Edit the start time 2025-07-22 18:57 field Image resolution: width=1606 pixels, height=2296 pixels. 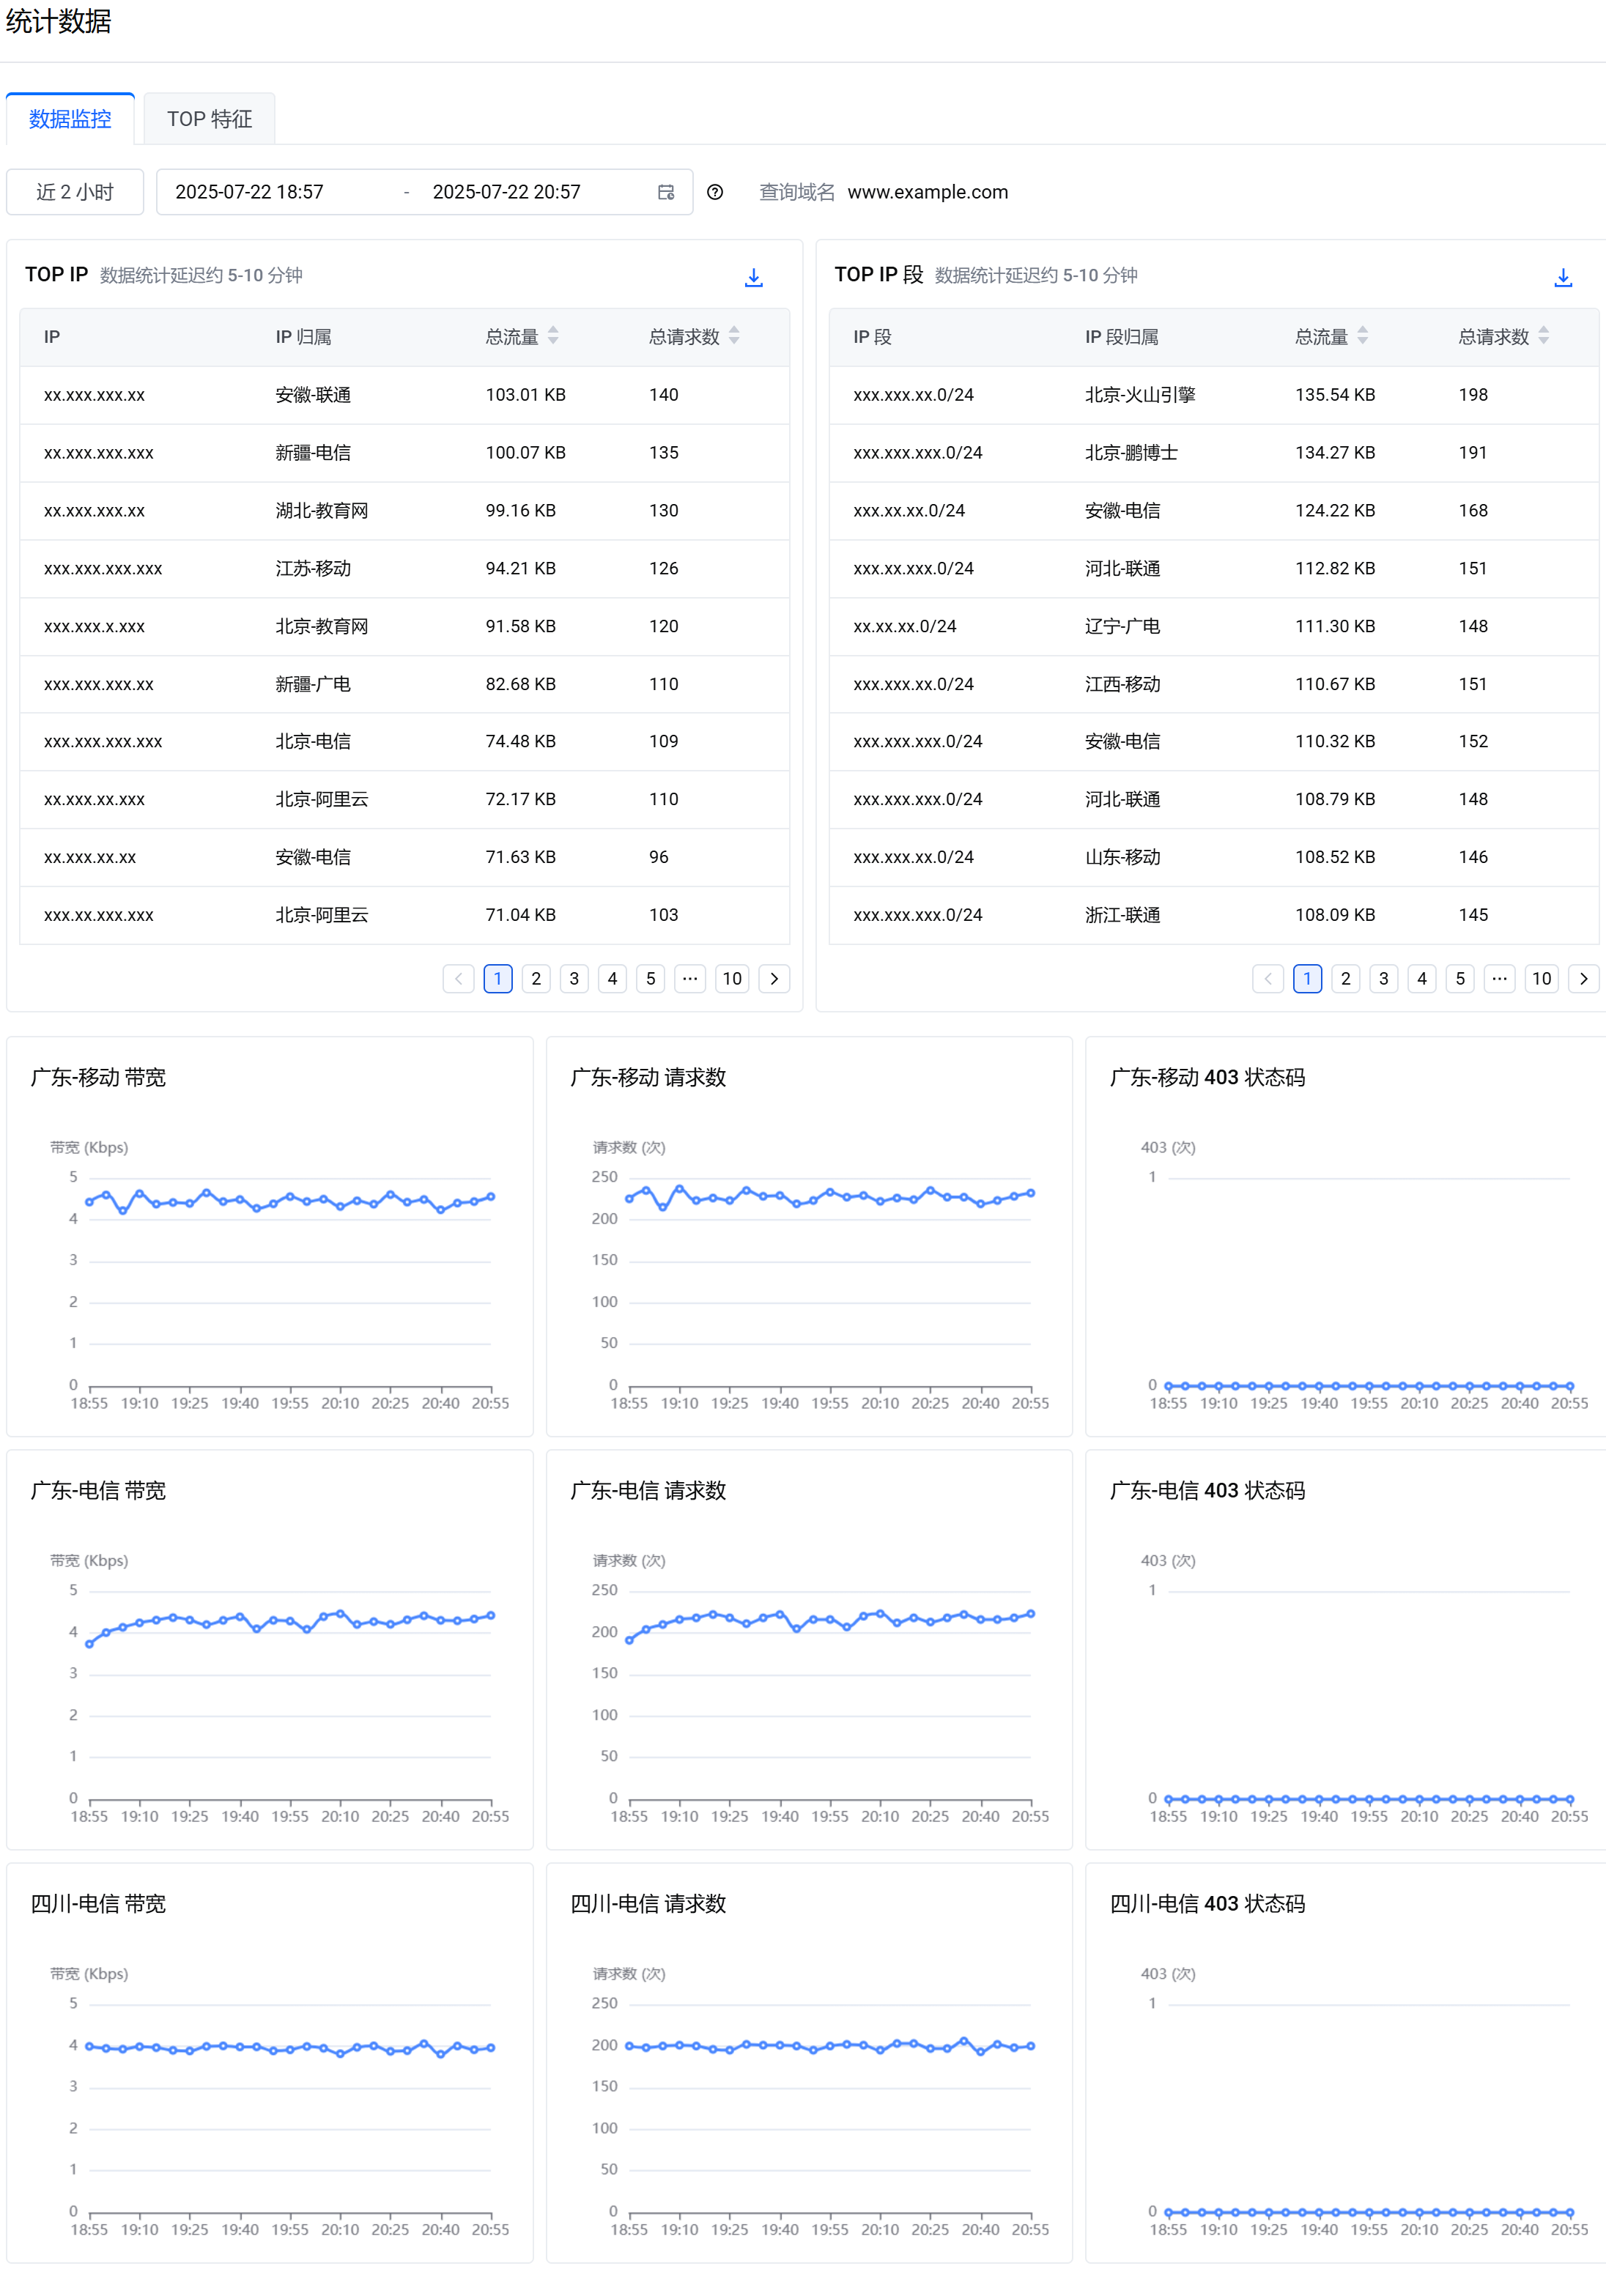(x=250, y=192)
